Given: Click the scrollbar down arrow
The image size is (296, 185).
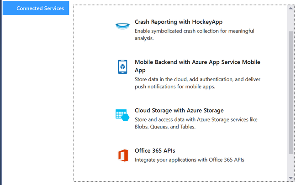Looking at the screenshot, I should tap(291, 178).
